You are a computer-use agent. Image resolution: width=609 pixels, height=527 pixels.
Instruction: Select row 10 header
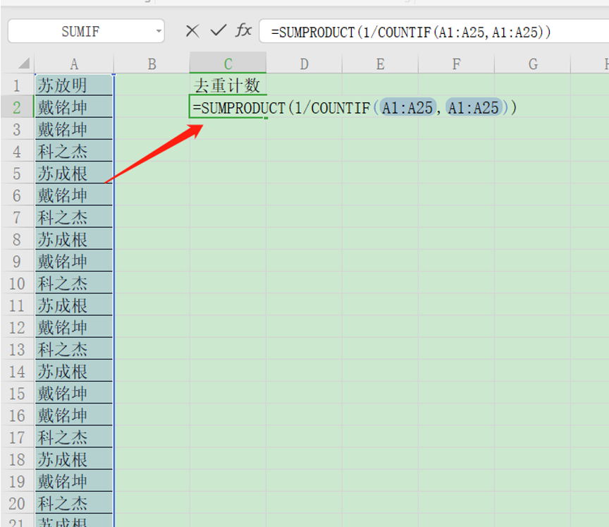pos(17,283)
